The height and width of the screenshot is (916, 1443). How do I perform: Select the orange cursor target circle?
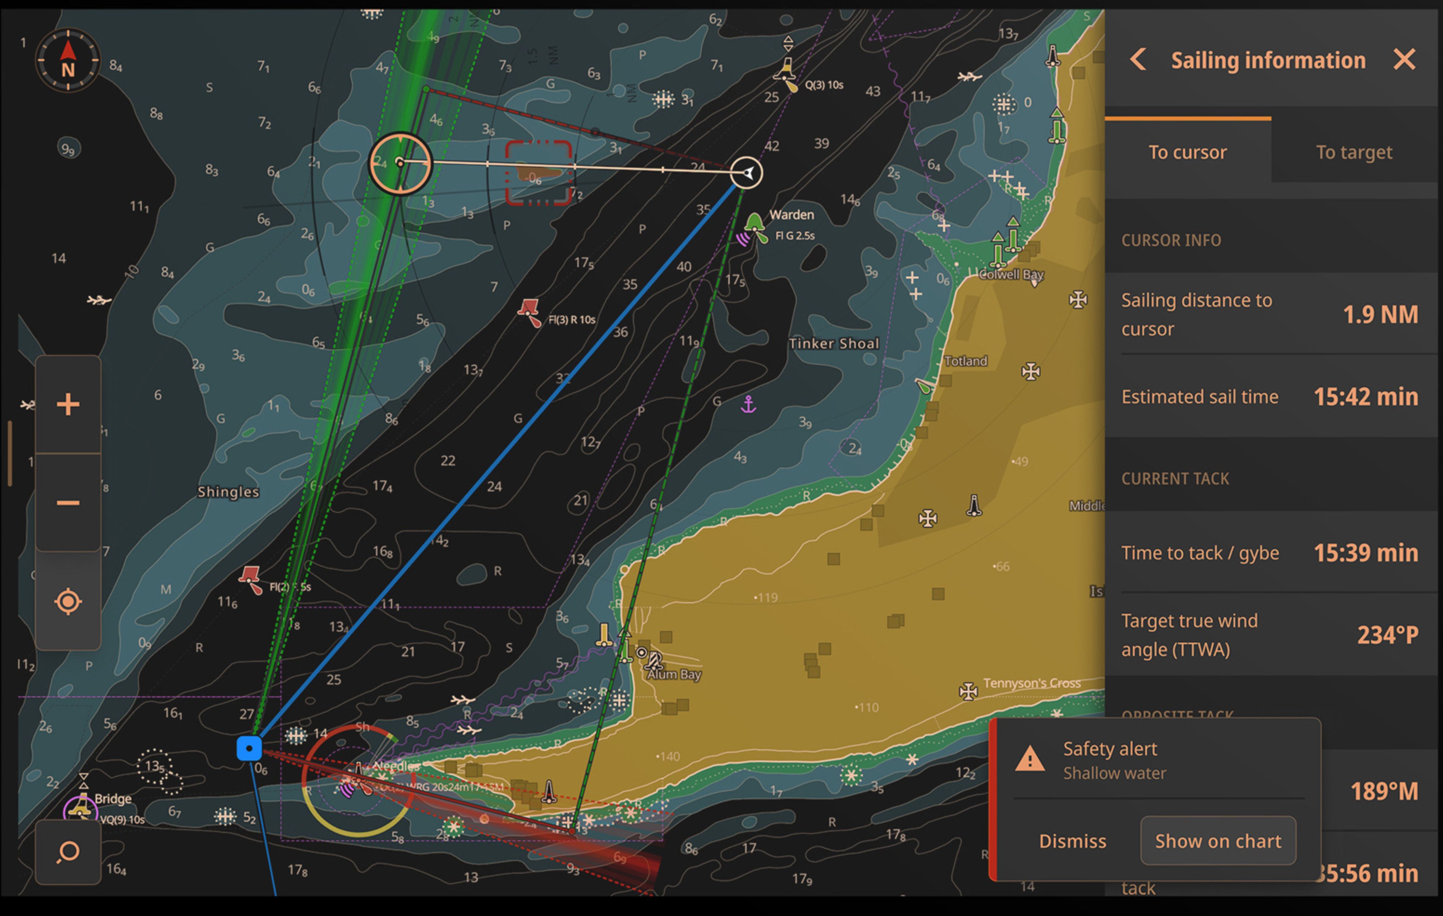[400, 163]
